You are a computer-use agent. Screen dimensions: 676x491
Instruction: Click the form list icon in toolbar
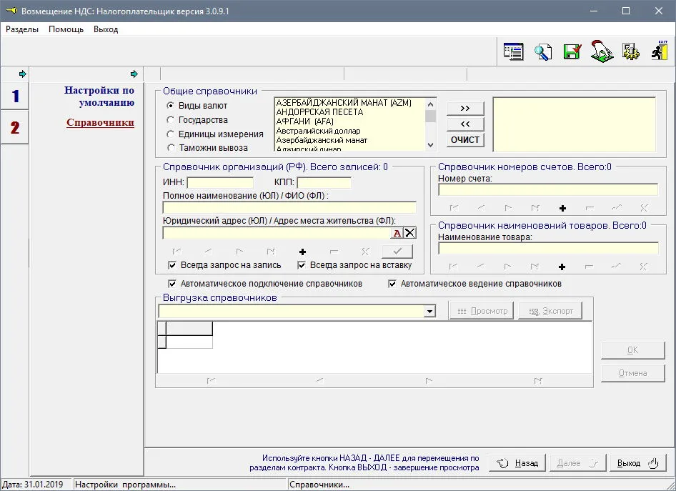tap(513, 51)
